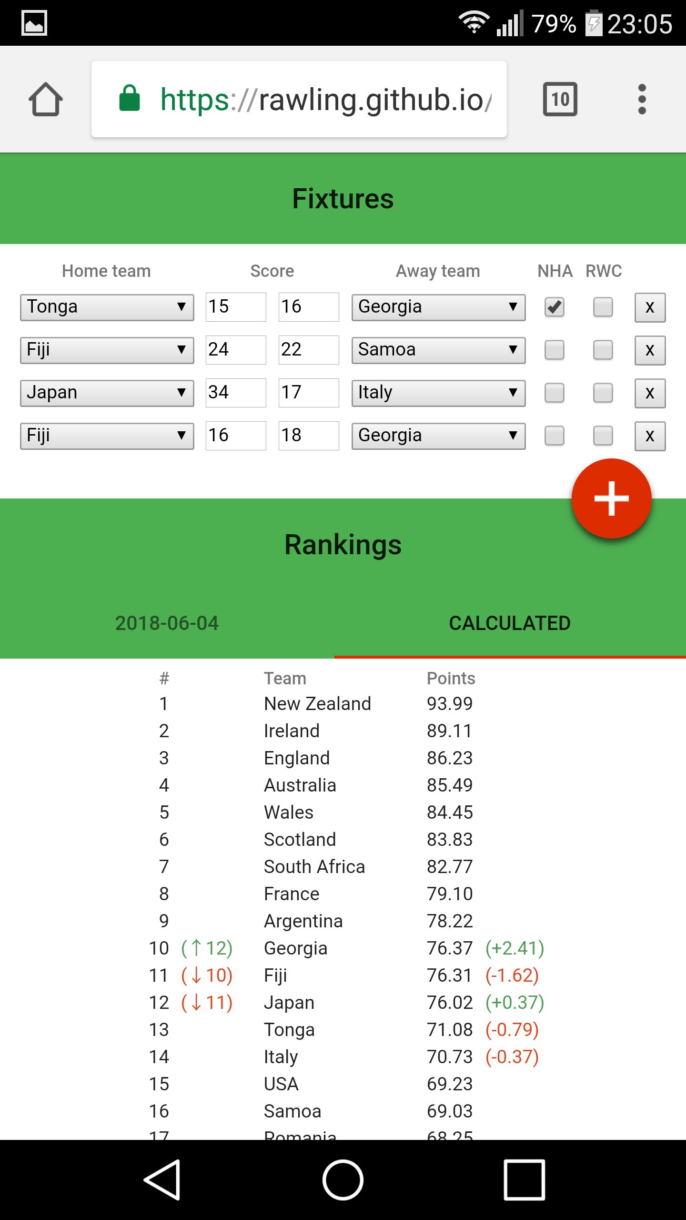Expand the Japan home team dropdown
Viewport: 686px width, 1220px height.
(107, 393)
